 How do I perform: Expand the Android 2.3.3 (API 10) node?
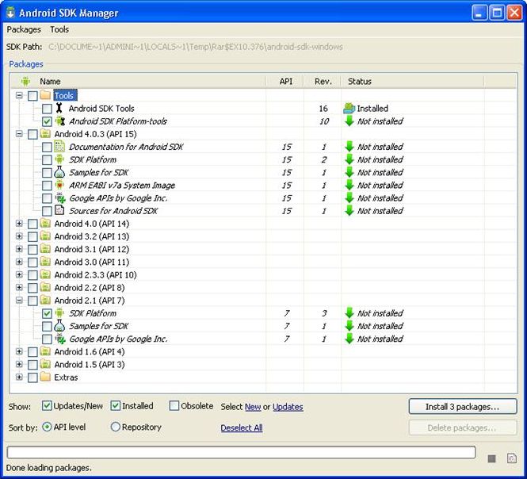19,274
